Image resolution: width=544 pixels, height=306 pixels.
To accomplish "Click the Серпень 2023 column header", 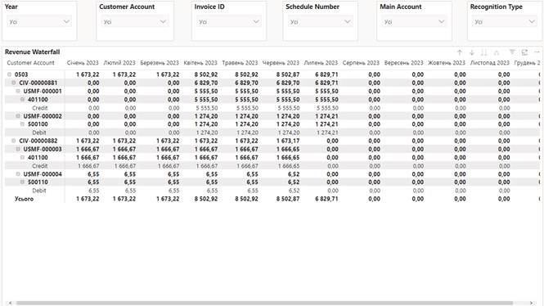I will (x=361, y=63).
